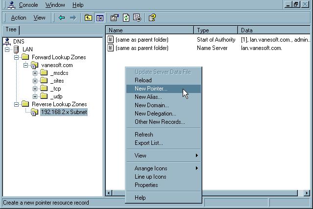The width and height of the screenshot is (313, 209).
Task: Click the Back arrow toolbar icon
Action: point(62,18)
